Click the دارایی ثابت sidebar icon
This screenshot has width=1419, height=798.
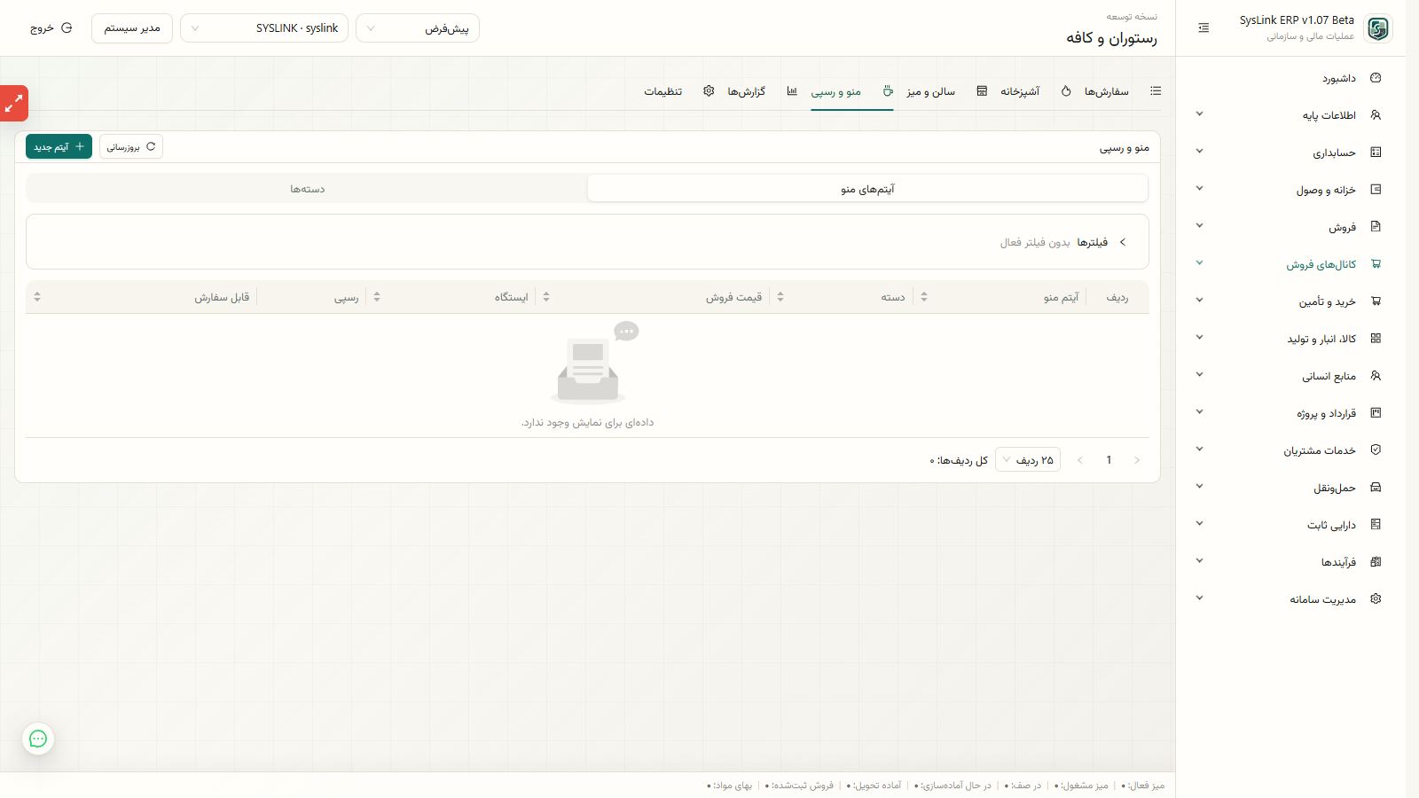pyautogui.click(x=1376, y=525)
